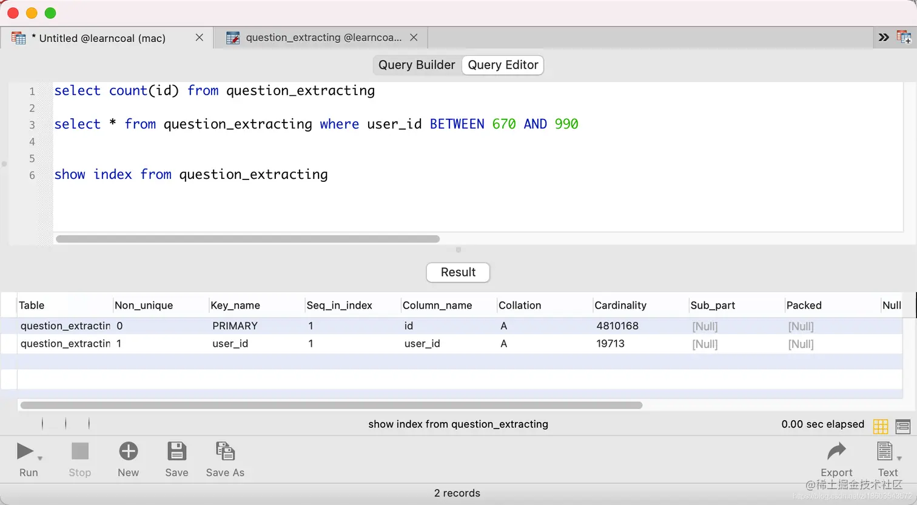
Task: Switch to Query Builder
Action: point(417,65)
